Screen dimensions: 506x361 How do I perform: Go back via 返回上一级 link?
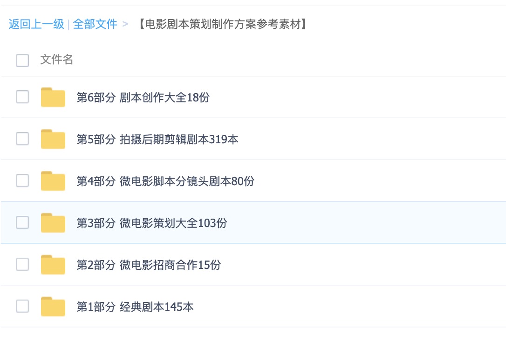[x=36, y=24]
